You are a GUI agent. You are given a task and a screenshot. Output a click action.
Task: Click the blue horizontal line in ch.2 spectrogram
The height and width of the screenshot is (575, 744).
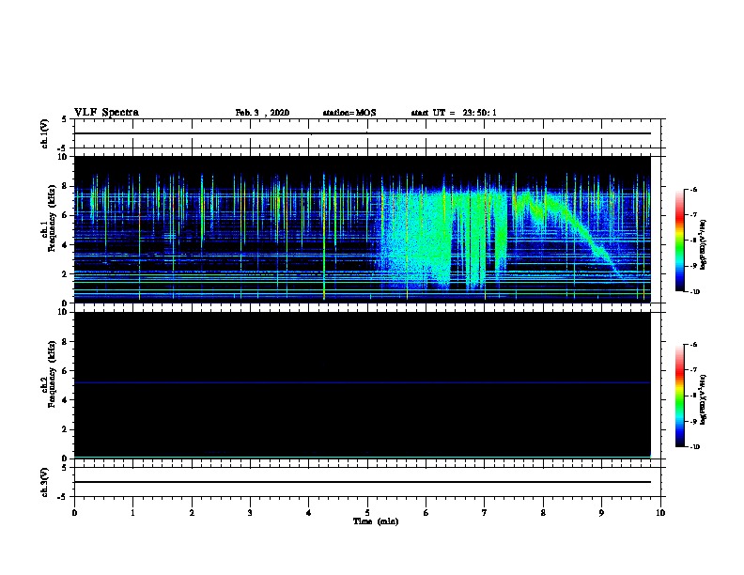point(362,382)
